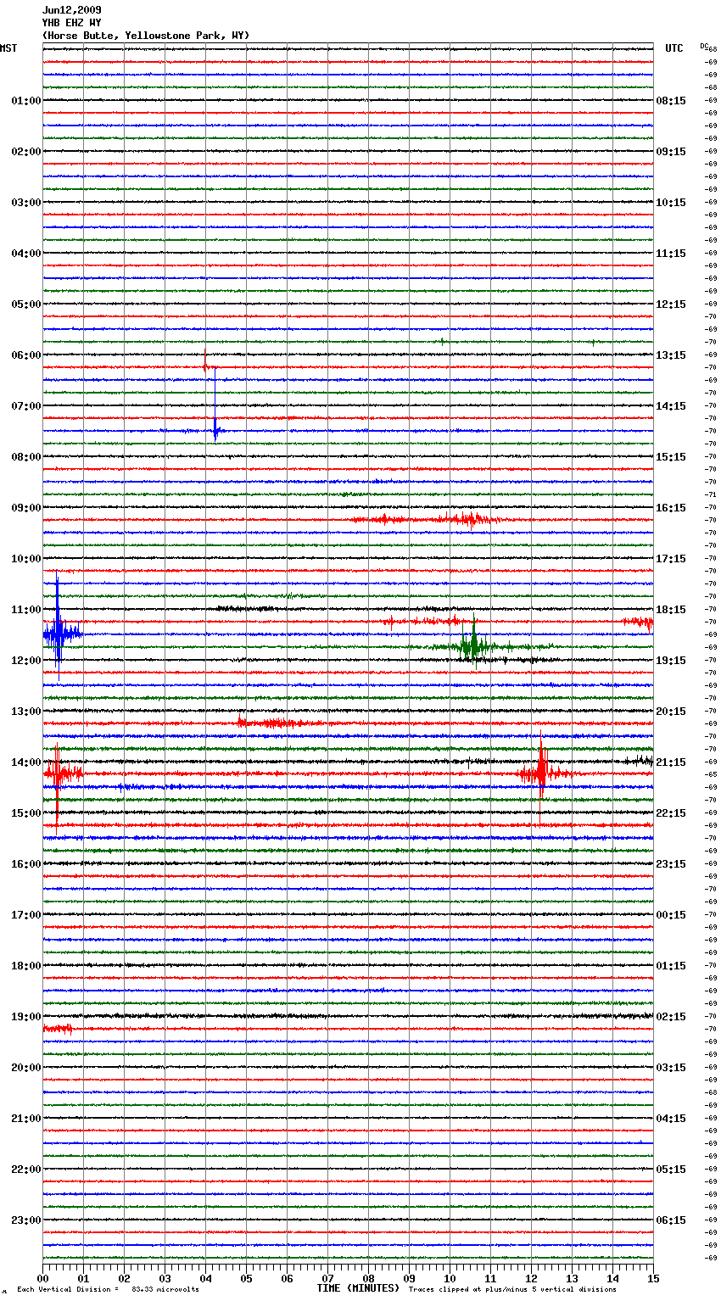The image size is (721, 1301).
Task: Select the 14:00 MST time label
Action: pos(25,762)
